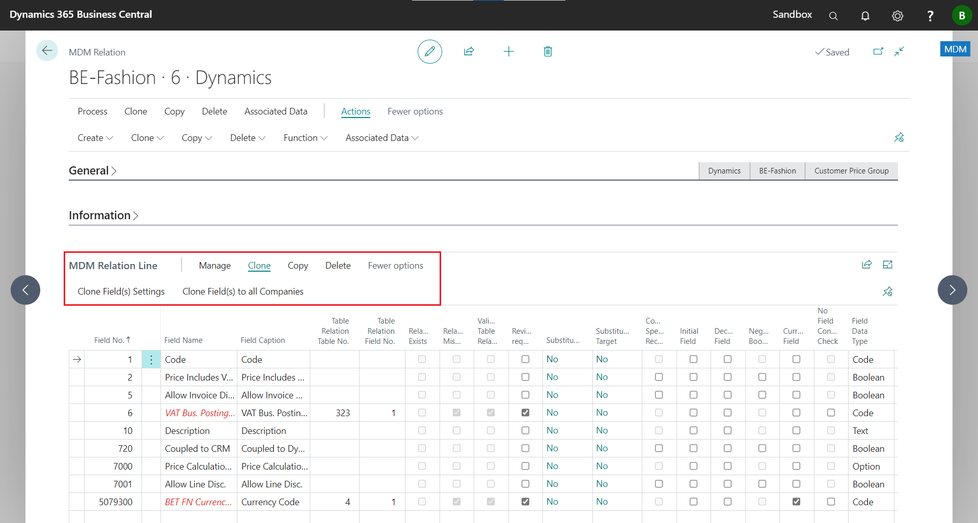Select Clone in MDM Relation Line
978x523 pixels.
point(259,266)
